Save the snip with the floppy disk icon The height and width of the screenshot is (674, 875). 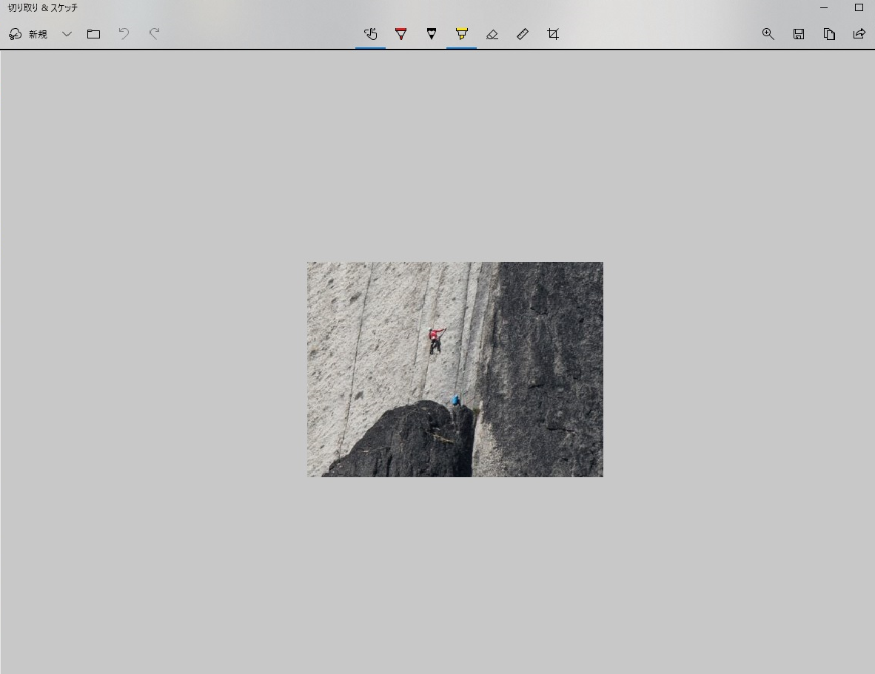[799, 34]
